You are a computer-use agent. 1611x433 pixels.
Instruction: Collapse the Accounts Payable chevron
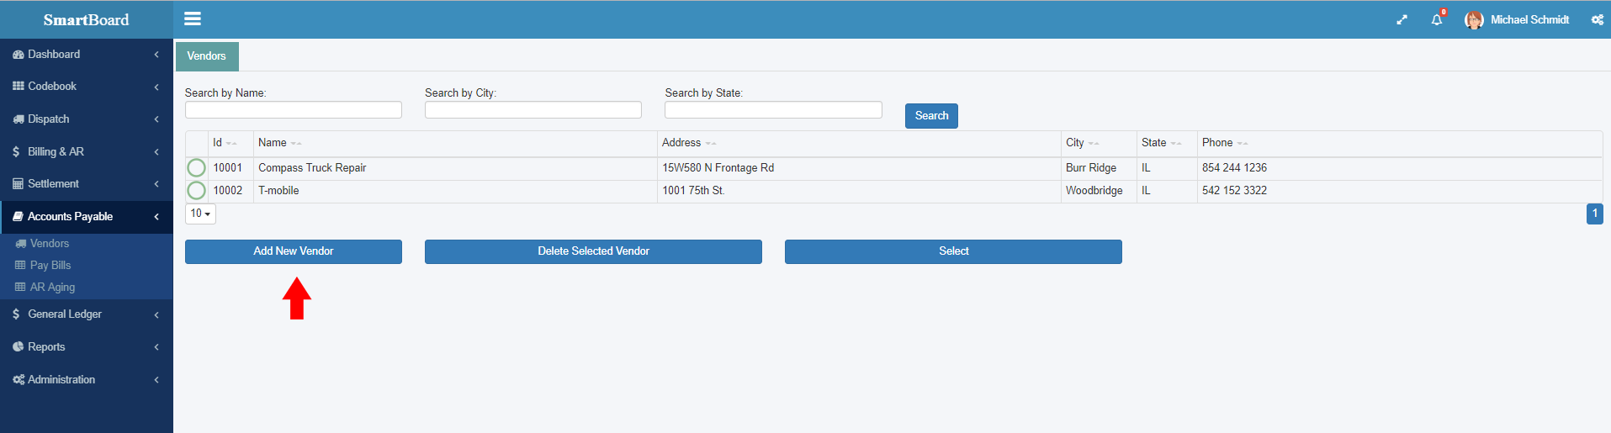pos(156,217)
